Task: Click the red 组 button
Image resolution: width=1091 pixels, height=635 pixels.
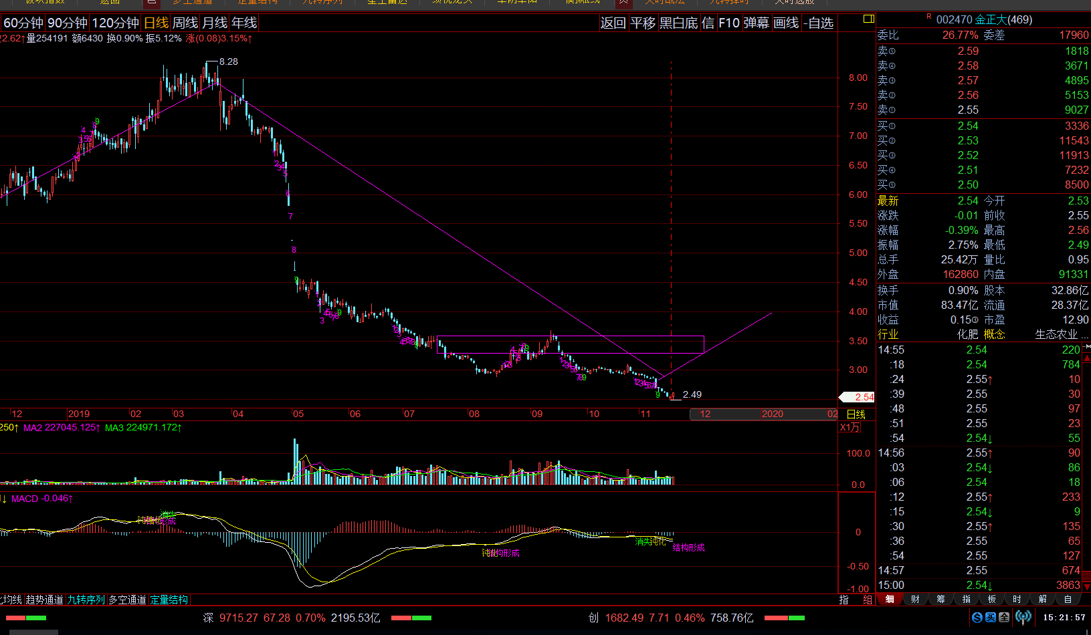Action: pos(868,600)
